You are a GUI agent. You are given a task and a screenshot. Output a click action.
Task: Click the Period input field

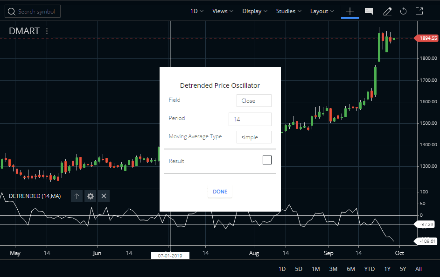coord(250,119)
